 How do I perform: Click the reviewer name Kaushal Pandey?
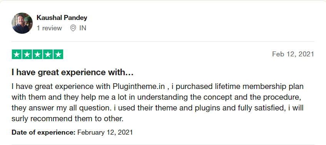click(x=62, y=18)
